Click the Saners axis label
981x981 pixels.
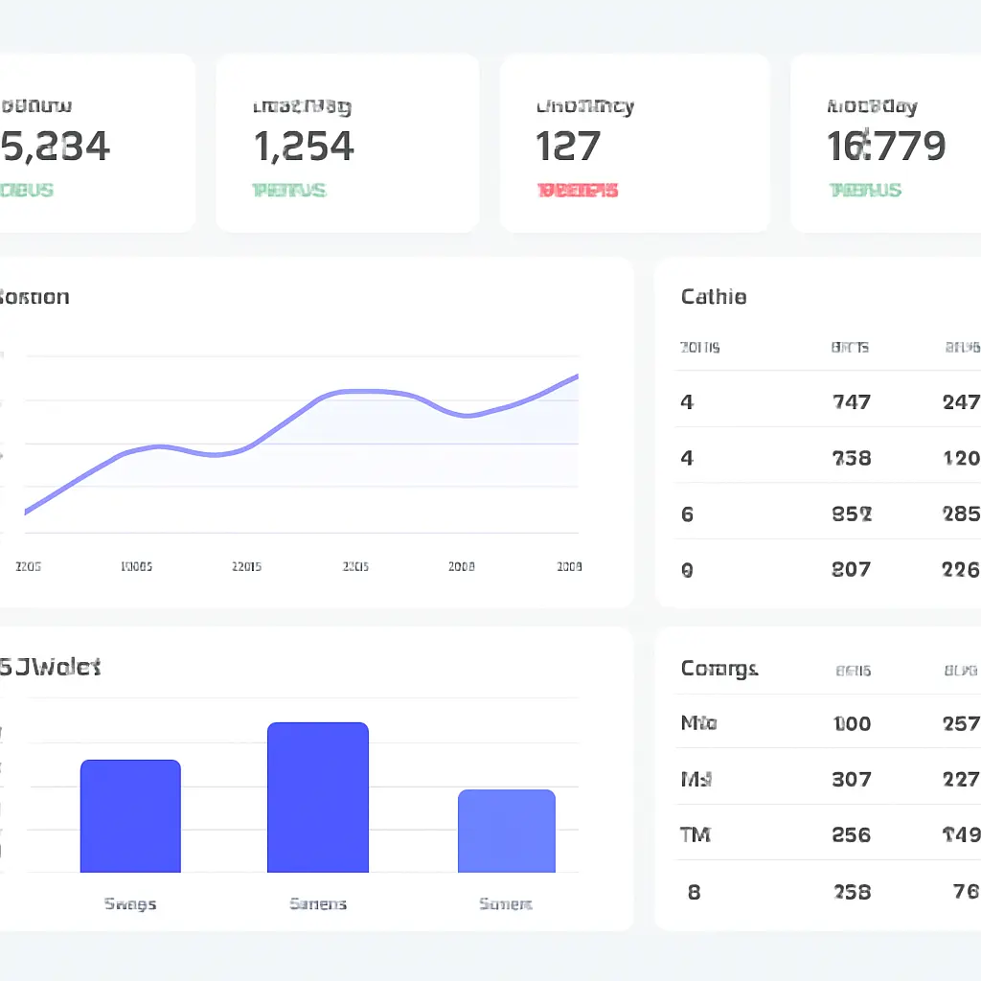tap(317, 902)
